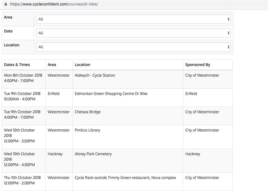Open the Location filter dropdown
Viewport: 268px width, 191px height.
(x=133, y=47)
